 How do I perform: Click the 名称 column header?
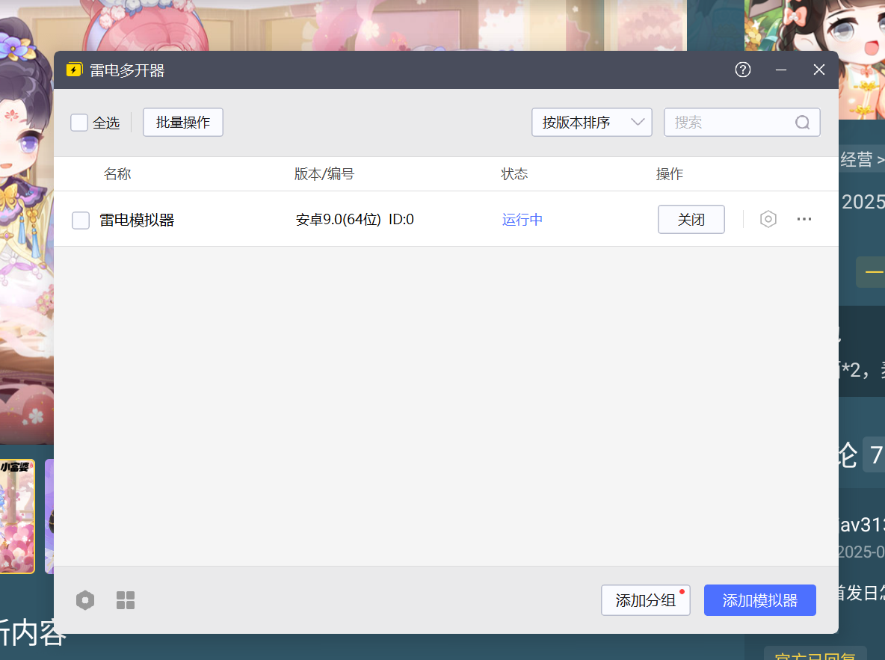pos(117,174)
